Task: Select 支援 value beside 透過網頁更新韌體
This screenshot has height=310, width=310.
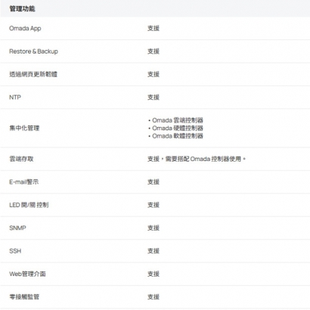Action: pos(153,74)
